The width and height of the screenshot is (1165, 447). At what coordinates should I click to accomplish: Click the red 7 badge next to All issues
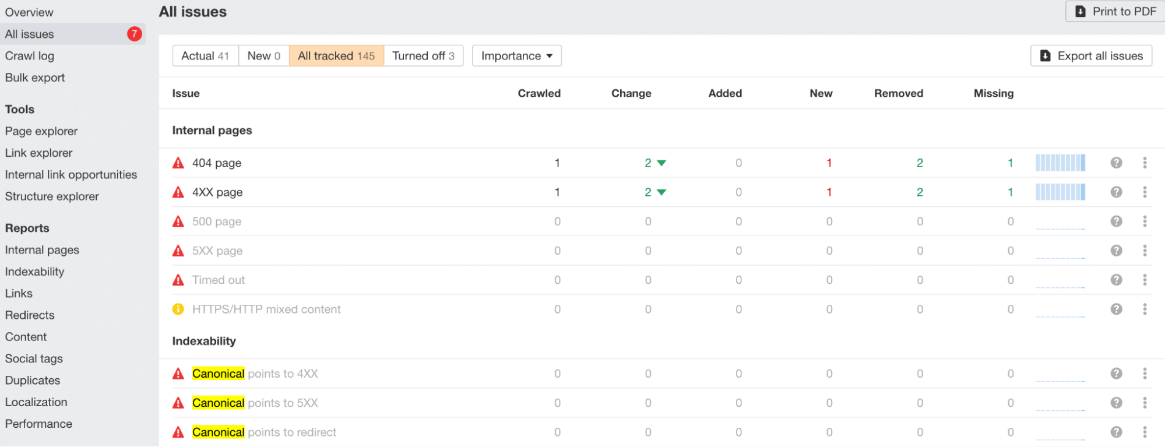click(x=135, y=34)
